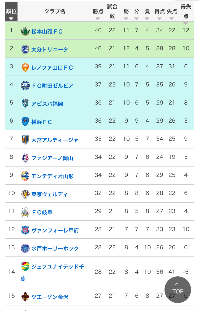The height and width of the screenshot is (311, 199).
Task: Click the Matsumoto Yamaga FC club crest
Action: [x=25, y=31]
